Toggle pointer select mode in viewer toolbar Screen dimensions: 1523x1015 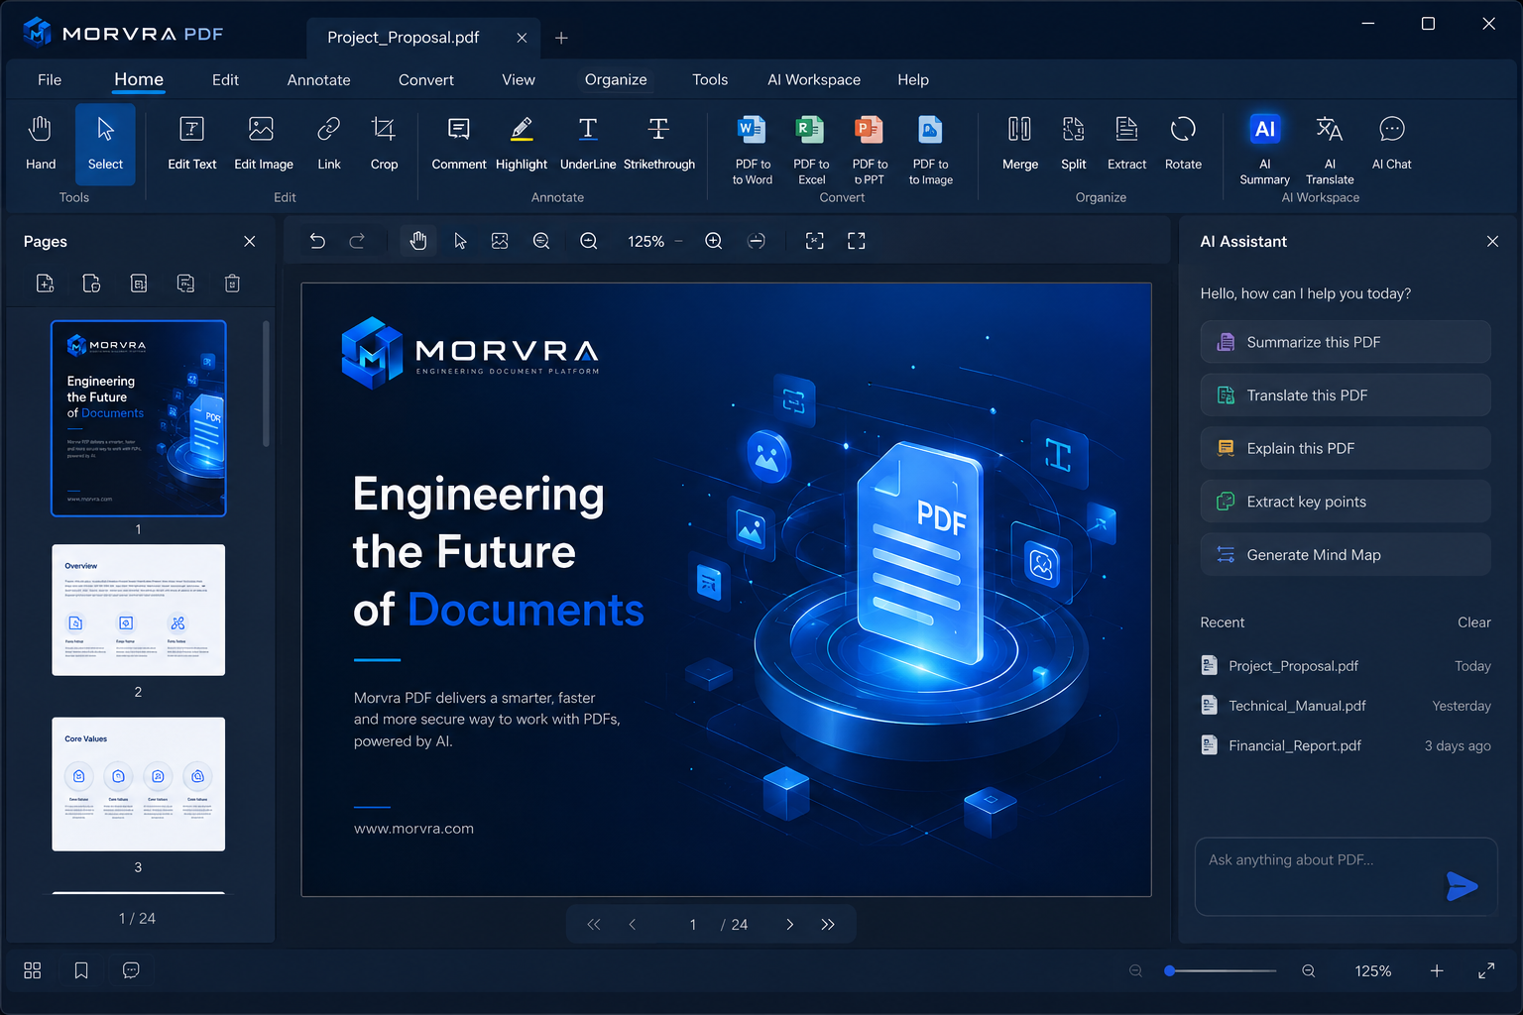tap(460, 241)
